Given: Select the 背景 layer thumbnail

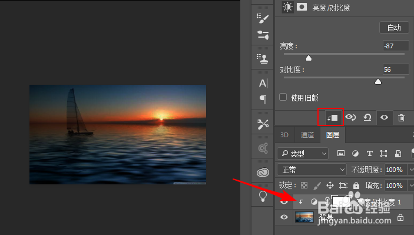Looking at the screenshot, I should (304, 217).
